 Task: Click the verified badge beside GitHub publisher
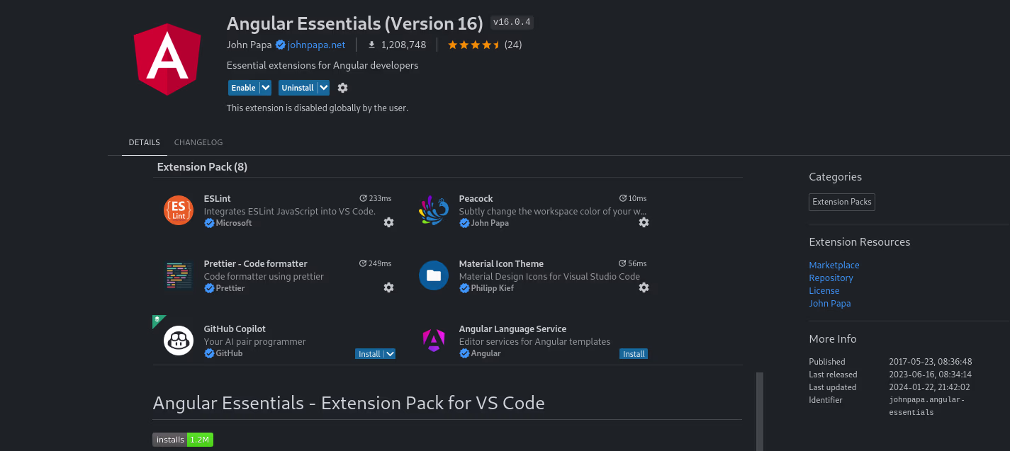click(209, 353)
